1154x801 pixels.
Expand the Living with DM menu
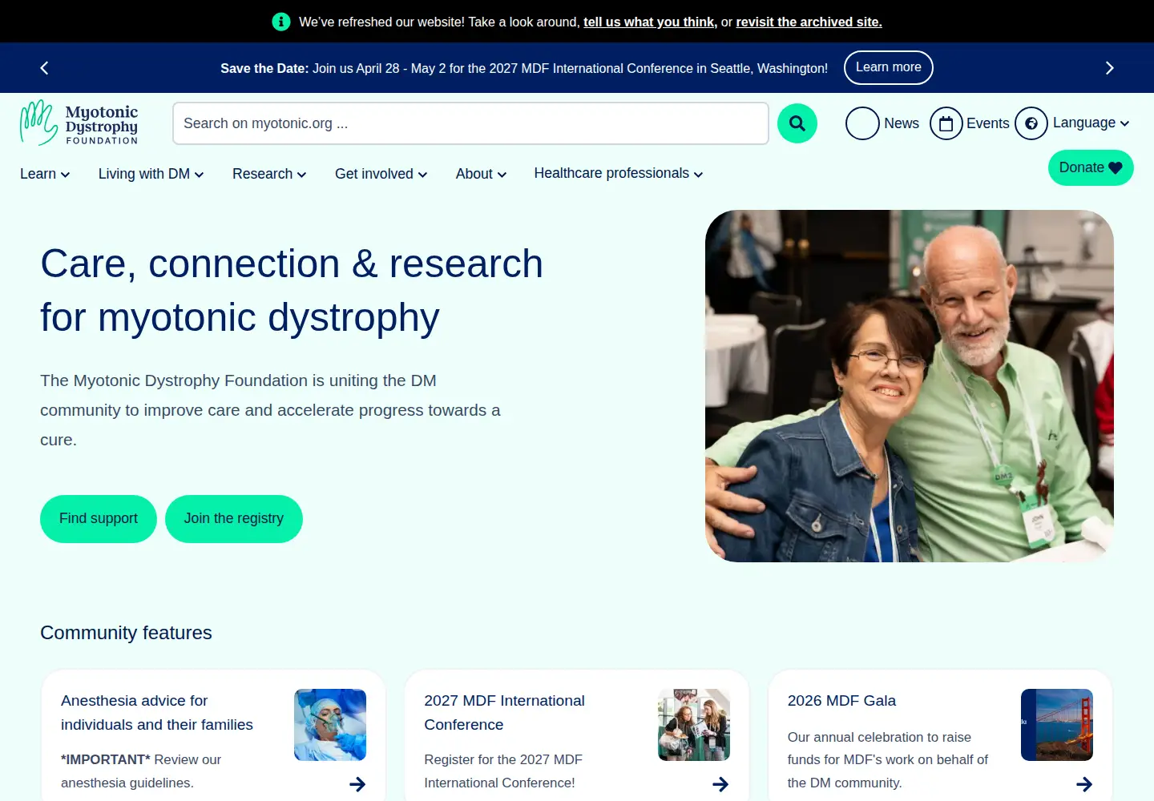pos(151,174)
